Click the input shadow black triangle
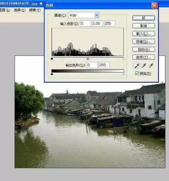169x181 pixels. tap(52, 58)
